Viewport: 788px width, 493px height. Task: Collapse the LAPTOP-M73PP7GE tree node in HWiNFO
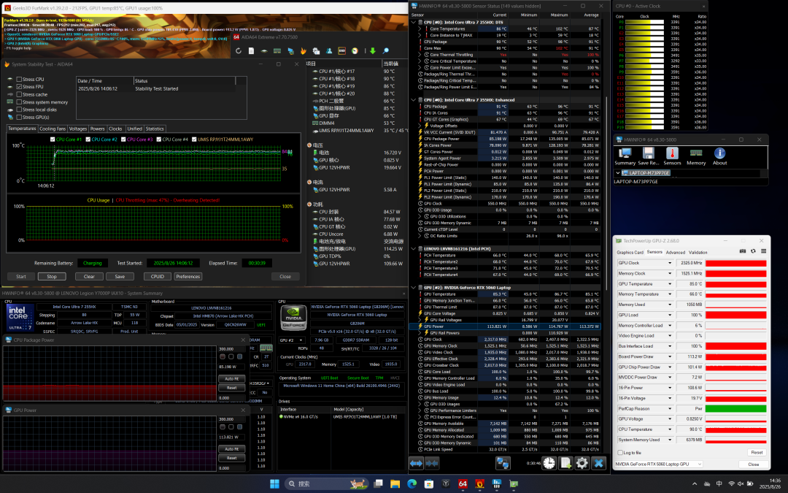click(x=618, y=173)
